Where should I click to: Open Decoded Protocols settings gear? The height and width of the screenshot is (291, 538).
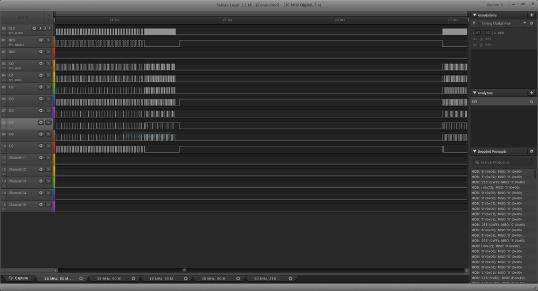pyautogui.click(x=532, y=151)
